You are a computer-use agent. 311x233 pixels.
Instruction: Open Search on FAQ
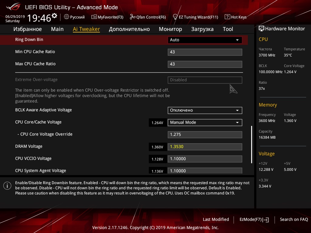(x=294, y=219)
